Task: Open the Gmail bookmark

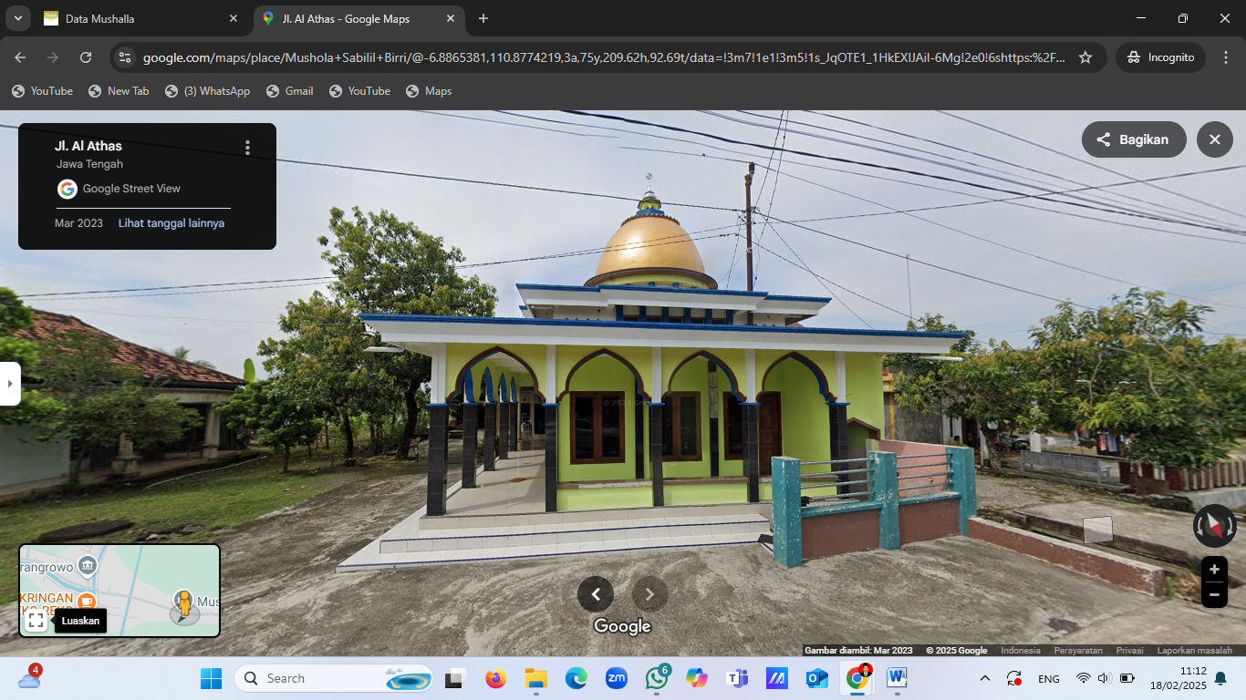Action: click(290, 91)
